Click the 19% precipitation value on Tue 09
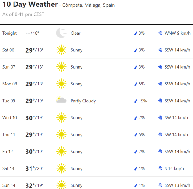This screenshot has width=193, height=189. point(143,101)
